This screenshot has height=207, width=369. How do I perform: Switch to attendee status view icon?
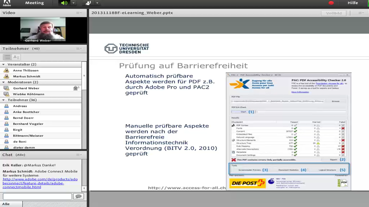point(16,57)
